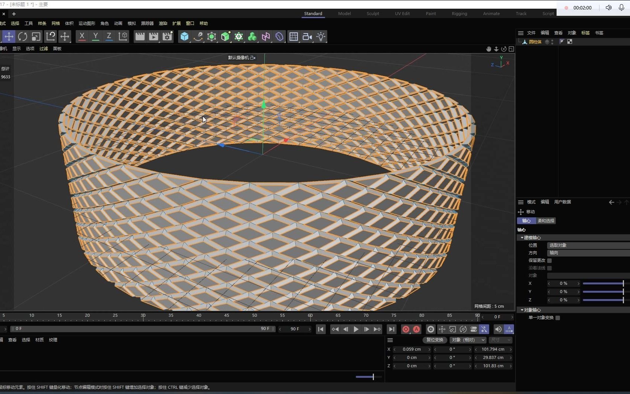Click the Camera object icon
The height and width of the screenshot is (394, 630).
tap(307, 37)
